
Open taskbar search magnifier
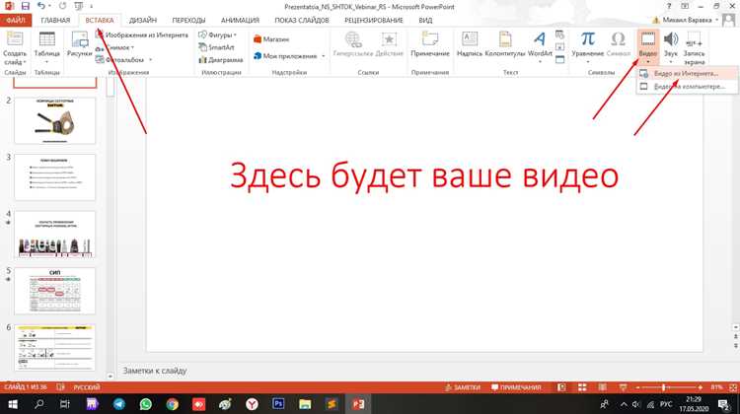pyautogui.click(x=39, y=404)
